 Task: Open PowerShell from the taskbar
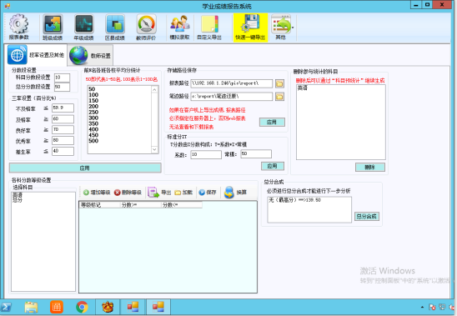point(7,308)
